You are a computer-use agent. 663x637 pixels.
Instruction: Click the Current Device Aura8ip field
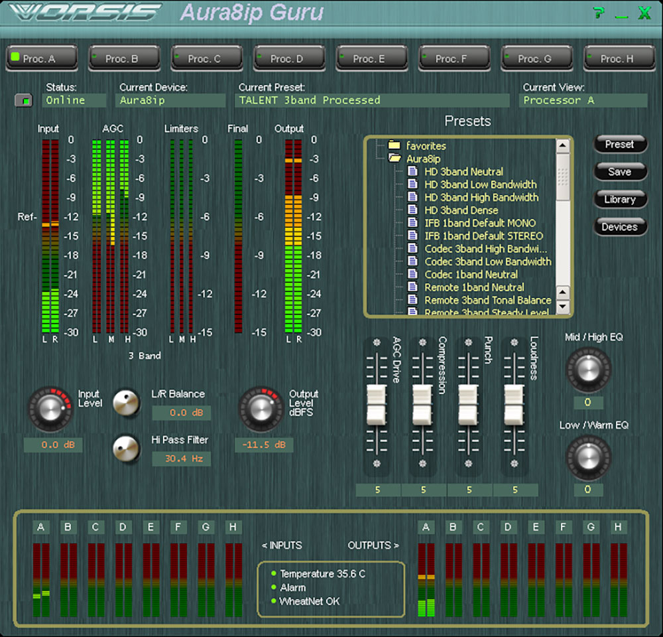(x=170, y=100)
